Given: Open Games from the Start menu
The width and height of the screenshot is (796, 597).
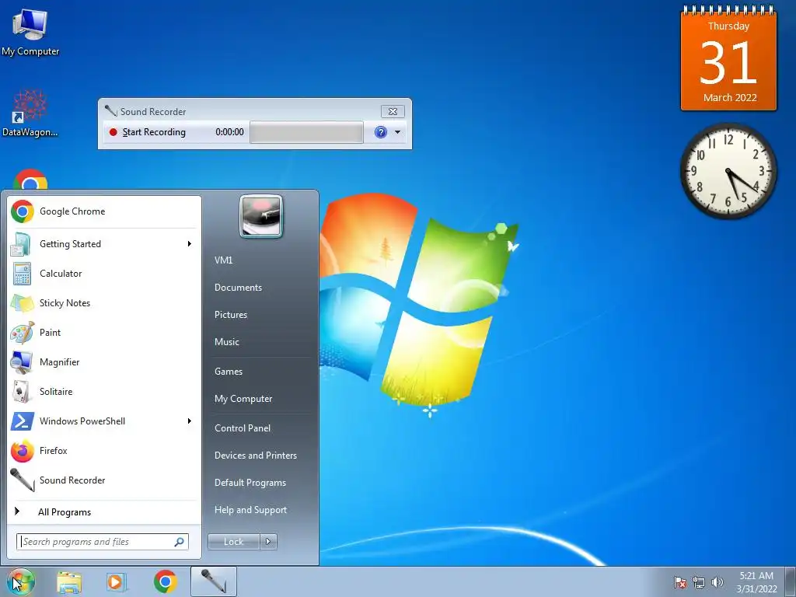Looking at the screenshot, I should coord(229,371).
